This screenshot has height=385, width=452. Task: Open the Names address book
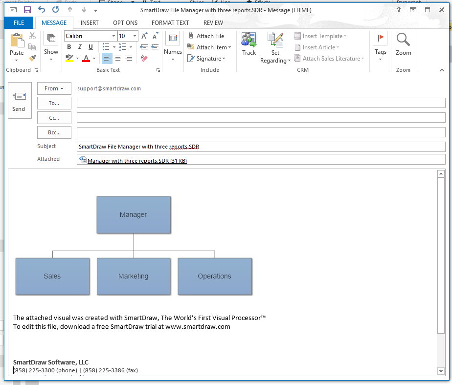tap(173, 46)
